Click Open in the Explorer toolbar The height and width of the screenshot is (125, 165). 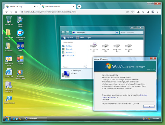89,38
